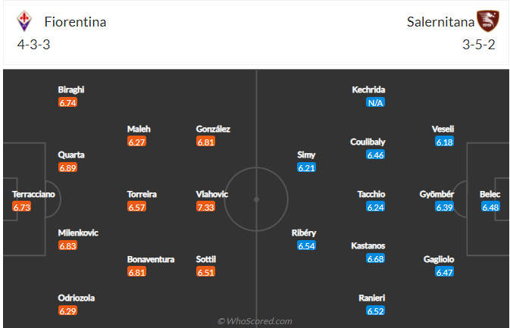Image resolution: width=510 pixels, height=328 pixels.
Task: Click player Gyömbér's name
Action: click(x=436, y=194)
